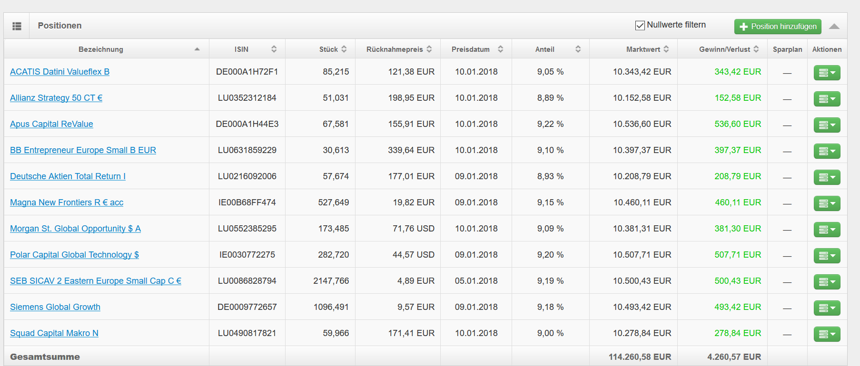Viewport: 860px width, 366px height.
Task: Open the Allianz Strategy 50 CT € link
Action: click(x=56, y=98)
